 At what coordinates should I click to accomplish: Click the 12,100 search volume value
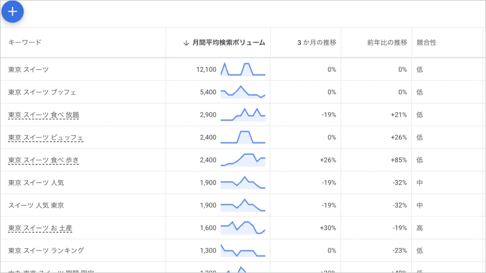tap(206, 70)
